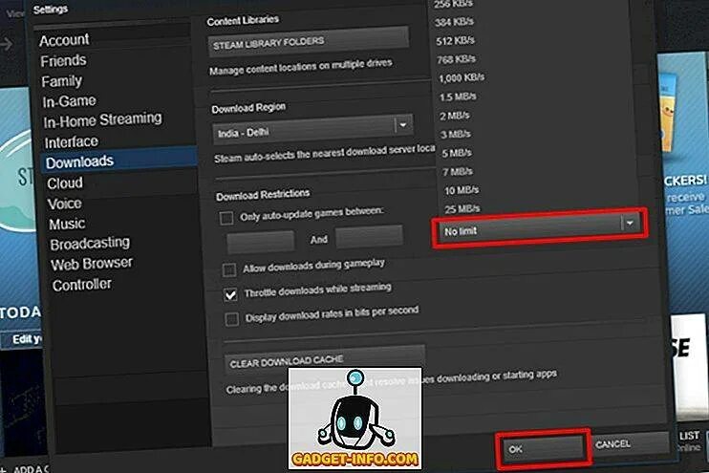Choose 2 MB/s bandwidth limit
This screenshot has height=473, width=709.
[x=455, y=116]
